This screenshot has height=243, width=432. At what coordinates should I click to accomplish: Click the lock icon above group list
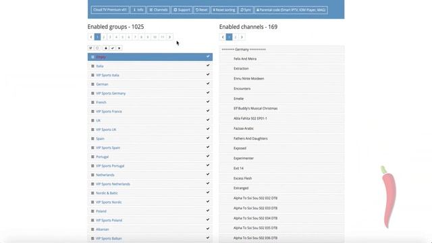[106, 48]
